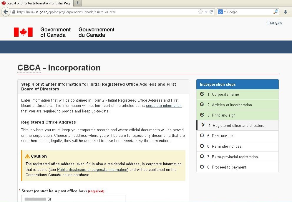Click the chevron marking step 4 progress

point(203,125)
